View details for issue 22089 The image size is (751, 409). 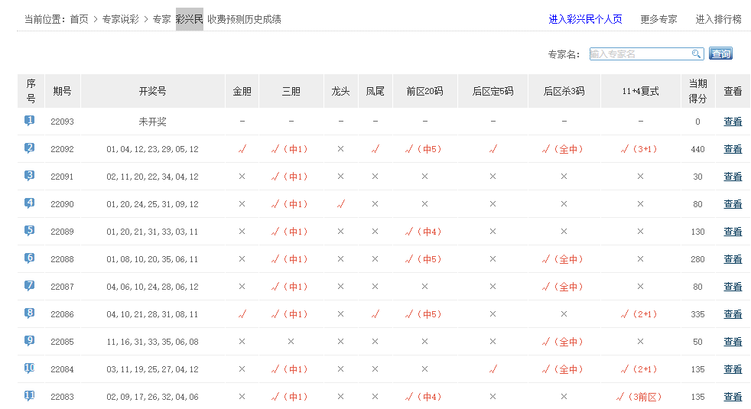tap(733, 232)
